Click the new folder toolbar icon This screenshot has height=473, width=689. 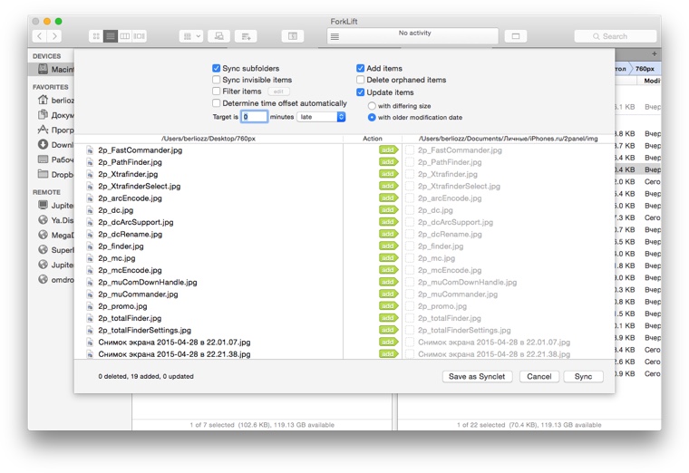[x=246, y=36]
